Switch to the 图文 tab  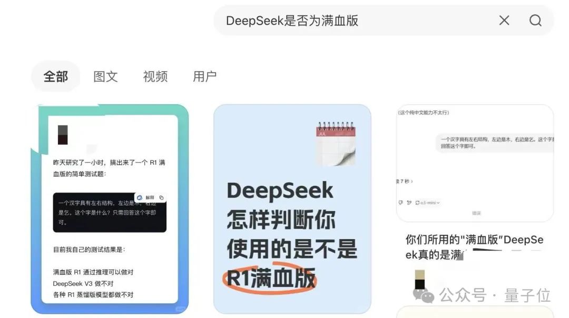(x=105, y=76)
